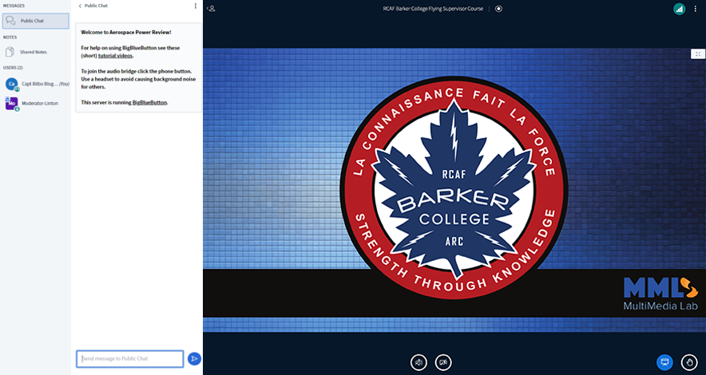Open session options menu at top right
The width and height of the screenshot is (706, 375).
(696, 9)
